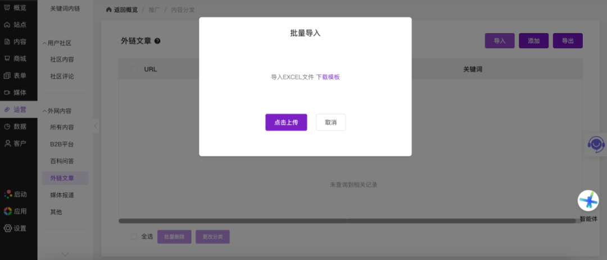607x260 pixels.
Task: Open 设置 settings in the sidebar
Action: tap(16, 229)
